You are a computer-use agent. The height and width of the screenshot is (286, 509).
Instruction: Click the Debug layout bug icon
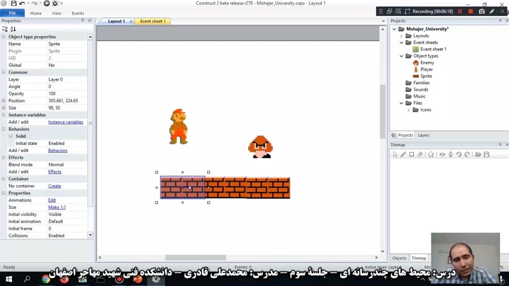pos(55,4)
